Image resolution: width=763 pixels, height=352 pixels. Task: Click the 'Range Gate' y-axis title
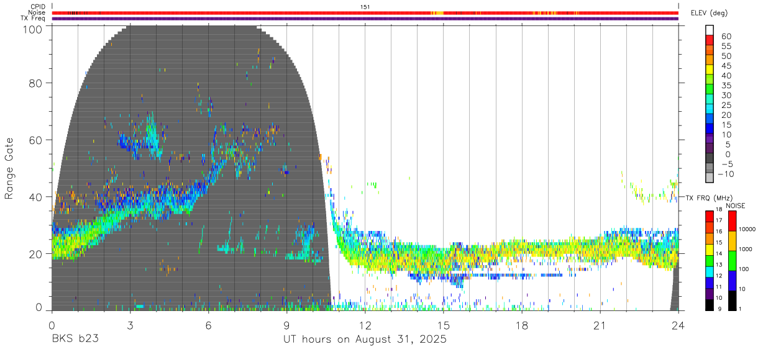[9, 168]
